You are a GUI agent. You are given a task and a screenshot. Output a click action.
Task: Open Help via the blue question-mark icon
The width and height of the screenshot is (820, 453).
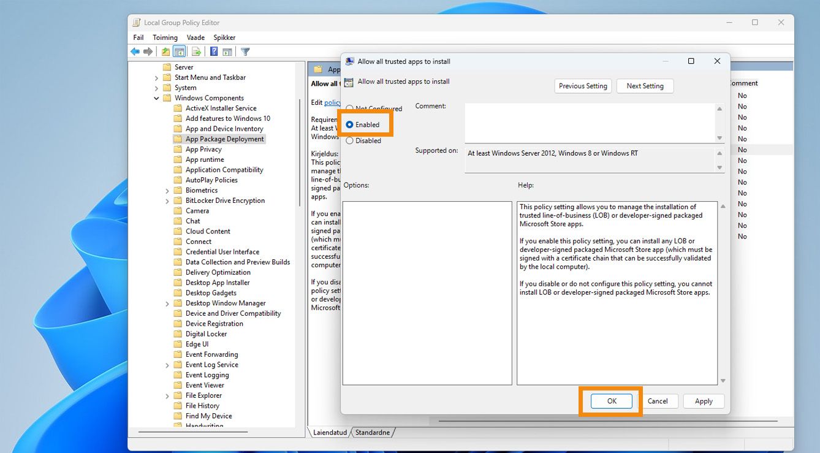point(214,51)
